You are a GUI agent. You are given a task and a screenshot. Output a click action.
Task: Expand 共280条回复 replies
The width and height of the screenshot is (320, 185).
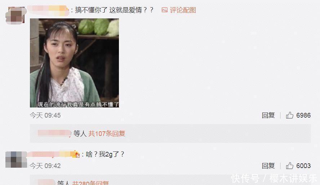[90, 182]
